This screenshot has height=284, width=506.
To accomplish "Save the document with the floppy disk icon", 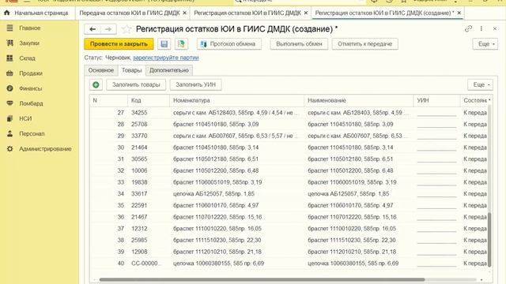I will tap(164, 44).
